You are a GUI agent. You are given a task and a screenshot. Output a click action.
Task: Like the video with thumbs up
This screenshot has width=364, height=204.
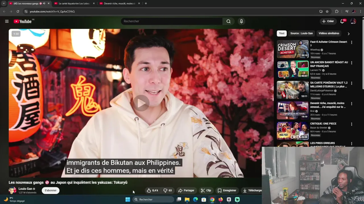coord(152,190)
